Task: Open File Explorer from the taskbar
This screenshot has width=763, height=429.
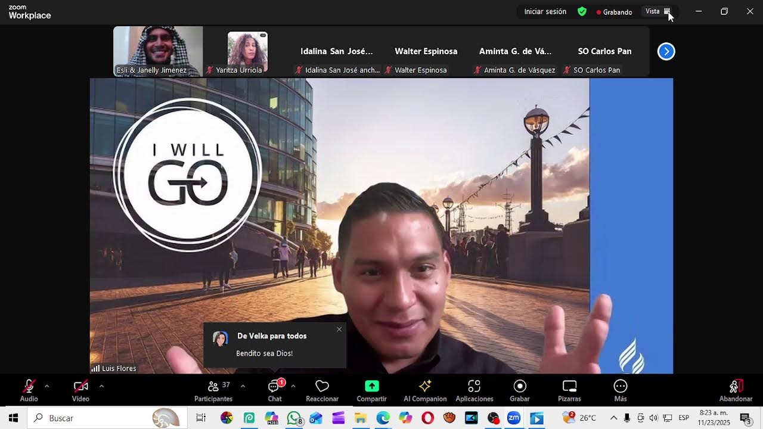Action: tap(361, 418)
